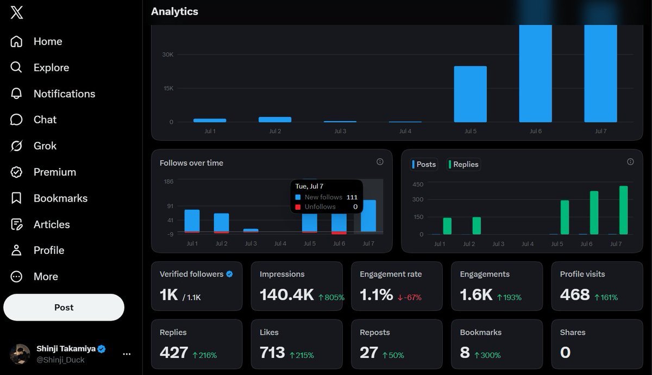Viewport: 652px width, 375px height.
Task: Click the Home house icon
Action: [17, 41]
